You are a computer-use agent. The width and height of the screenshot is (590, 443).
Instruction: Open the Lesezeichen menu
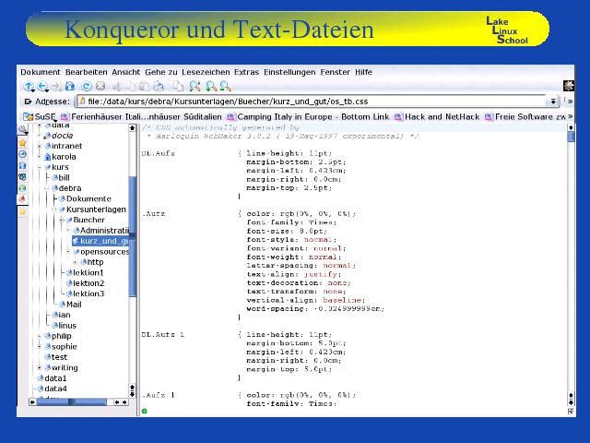click(206, 72)
